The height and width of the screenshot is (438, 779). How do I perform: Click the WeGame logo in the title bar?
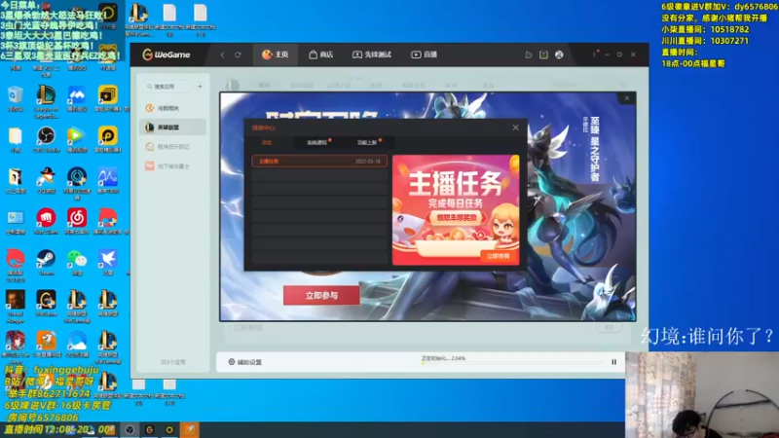166,55
